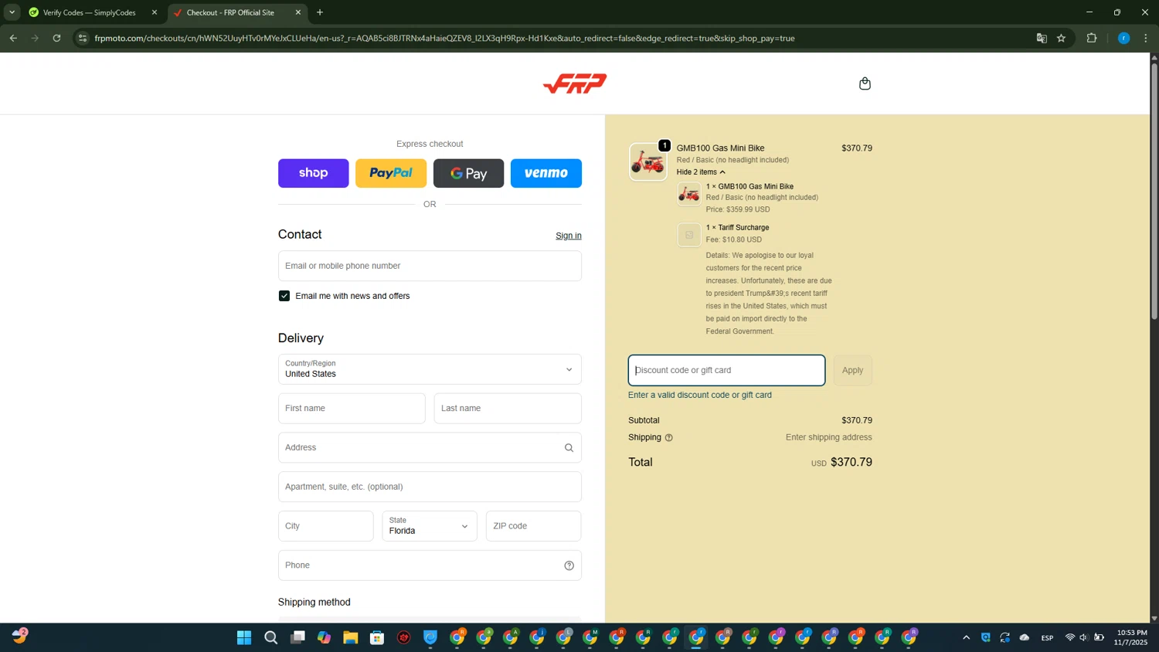
Task: Open Wi-Fi network tray icon
Action: pyautogui.click(x=1070, y=637)
